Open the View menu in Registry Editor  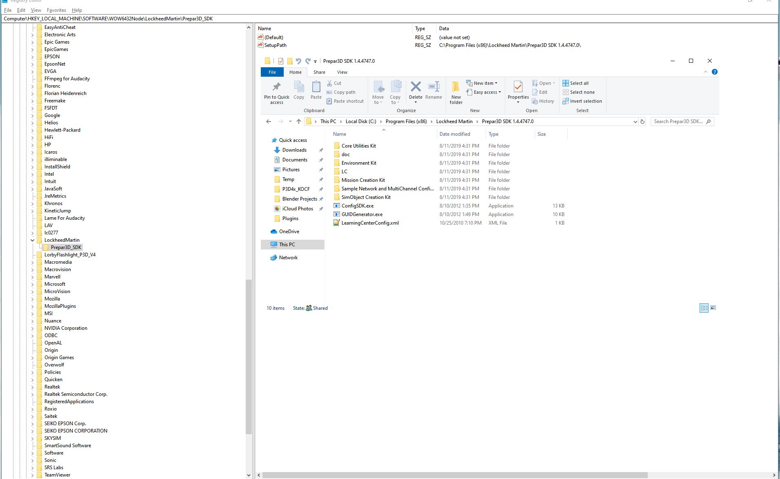(x=36, y=10)
